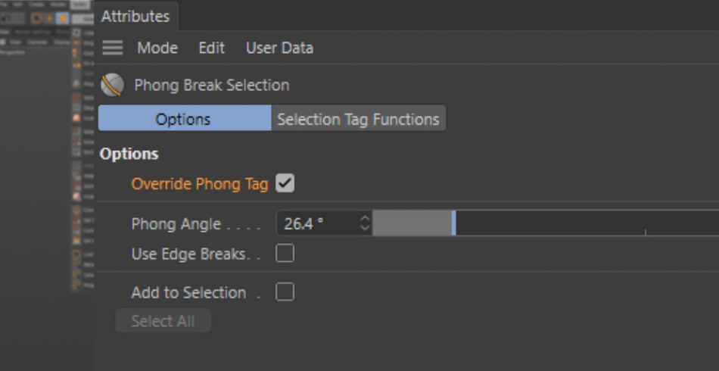Open the Attributes panel hamburger menu
This screenshot has width=719, height=371.
(112, 48)
